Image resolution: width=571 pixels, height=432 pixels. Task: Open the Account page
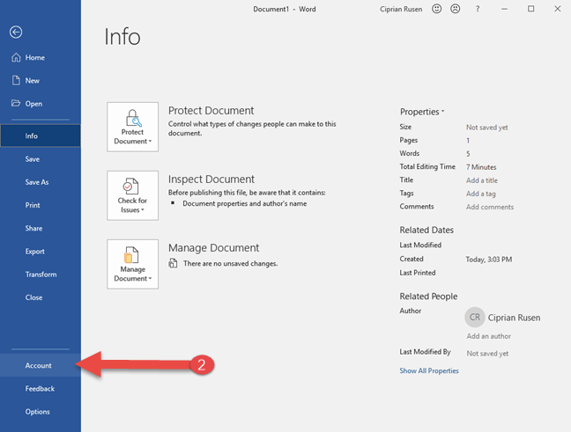41,365
